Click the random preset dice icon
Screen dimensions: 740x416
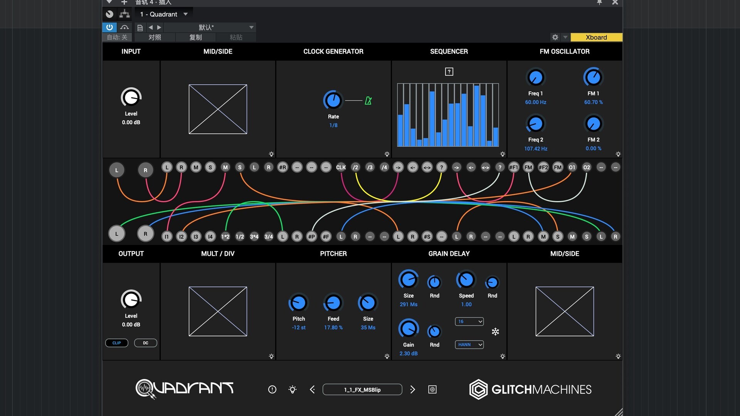(x=432, y=389)
